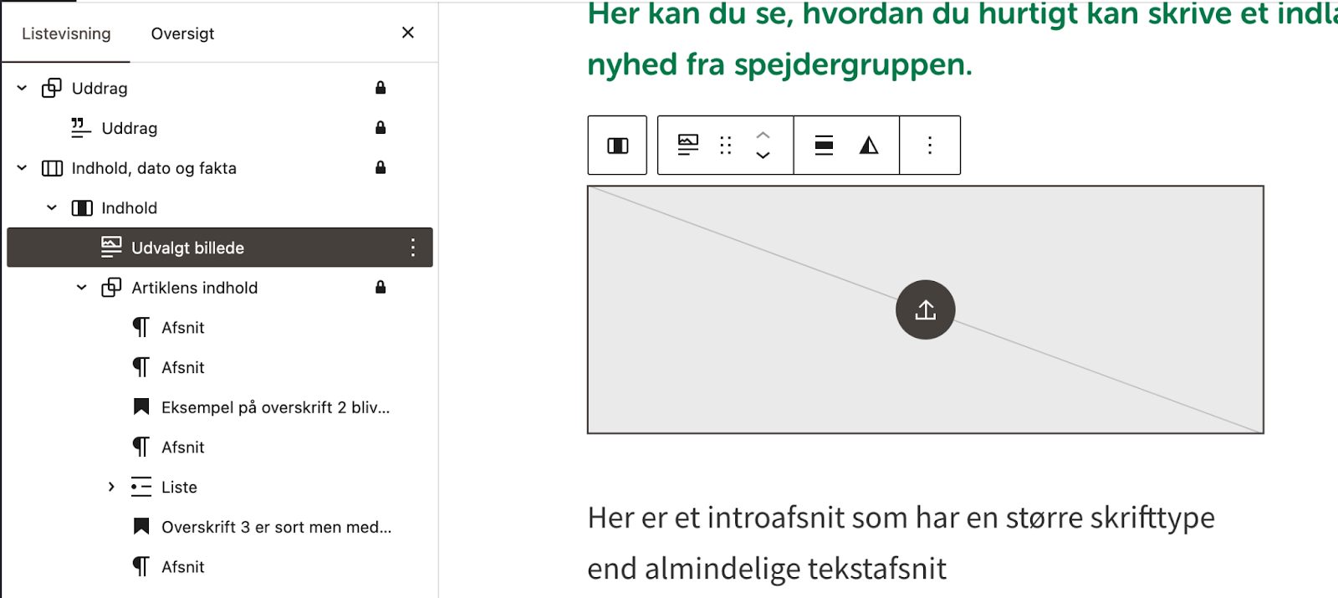The width and height of the screenshot is (1338, 598).
Task: Click lock icon on Artiklens indhold row
Action: pyautogui.click(x=380, y=288)
